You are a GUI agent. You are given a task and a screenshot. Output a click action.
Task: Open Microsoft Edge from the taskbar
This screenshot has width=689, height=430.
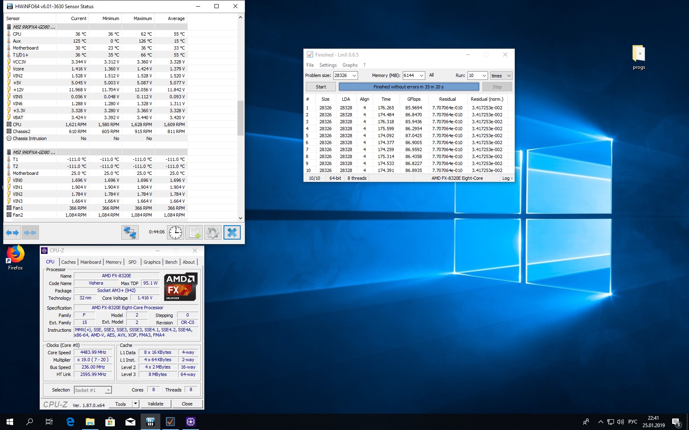point(70,421)
